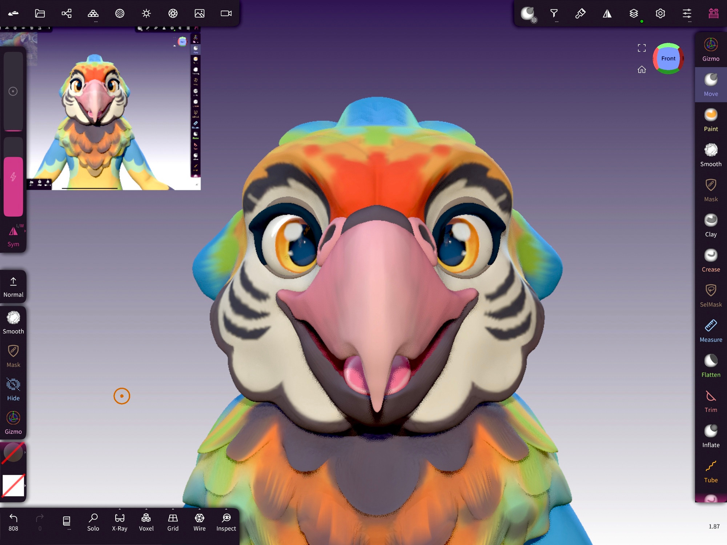Select the Clay tool
The width and height of the screenshot is (727, 545).
[711, 225]
